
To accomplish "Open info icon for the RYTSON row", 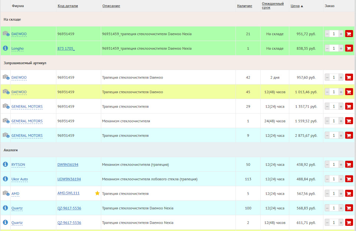I will point(5,164).
